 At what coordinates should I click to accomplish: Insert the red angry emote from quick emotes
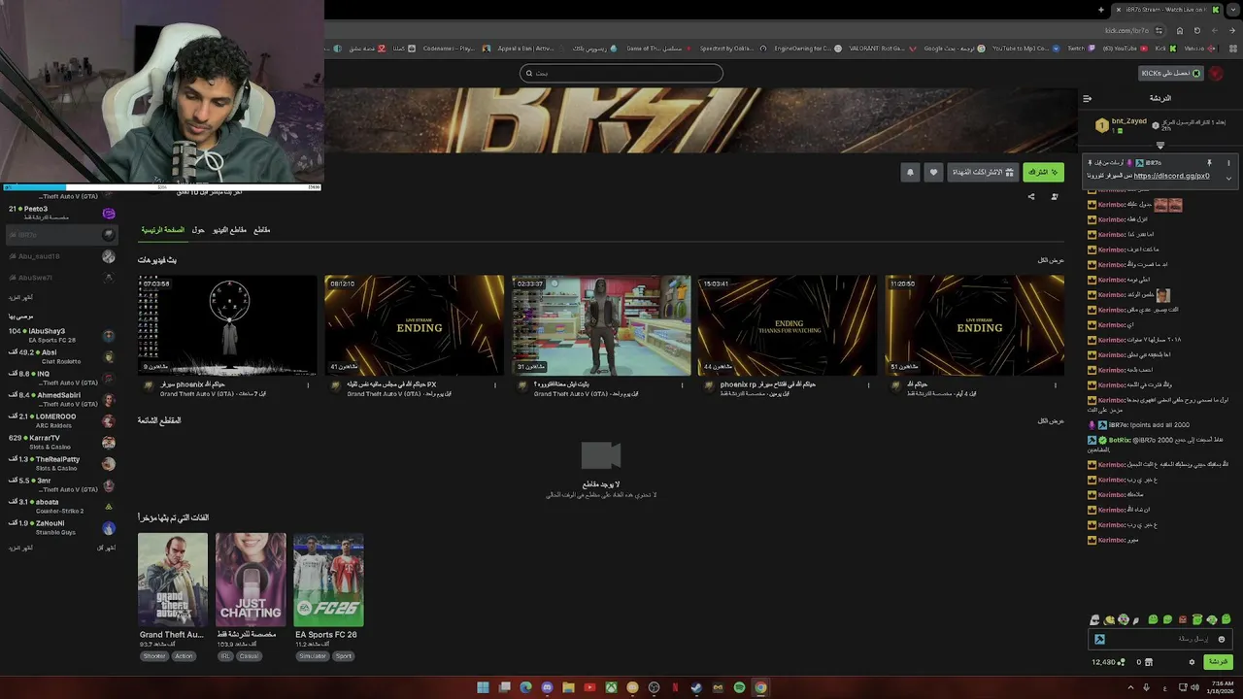click(1182, 619)
